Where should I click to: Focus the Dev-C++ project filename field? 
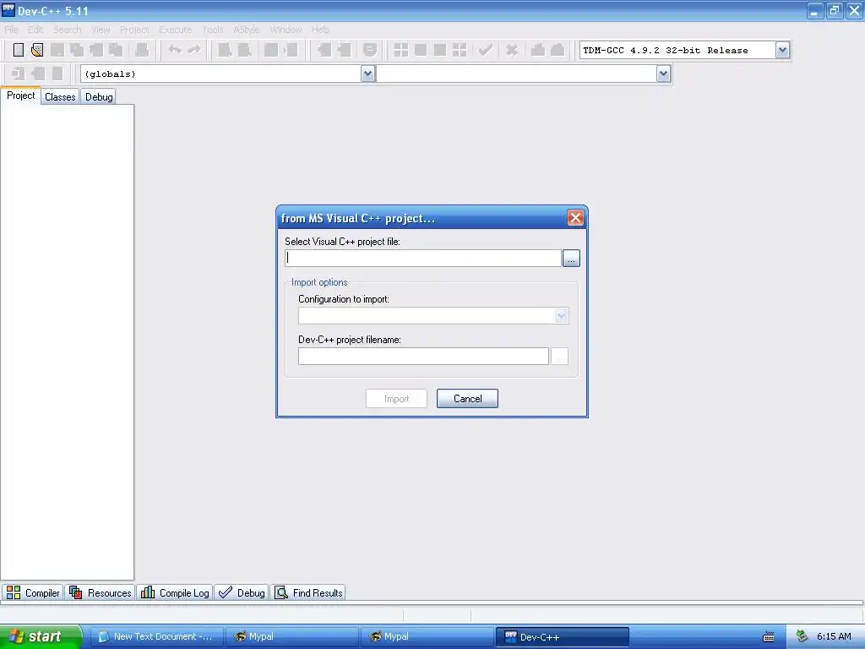[x=423, y=356]
